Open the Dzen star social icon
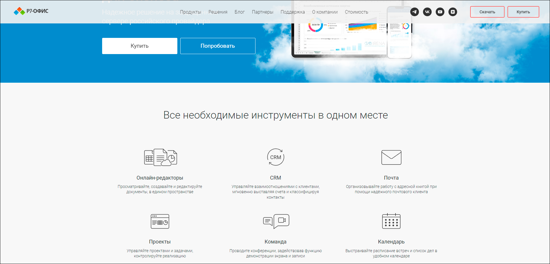550x264 pixels. click(x=453, y=12)
